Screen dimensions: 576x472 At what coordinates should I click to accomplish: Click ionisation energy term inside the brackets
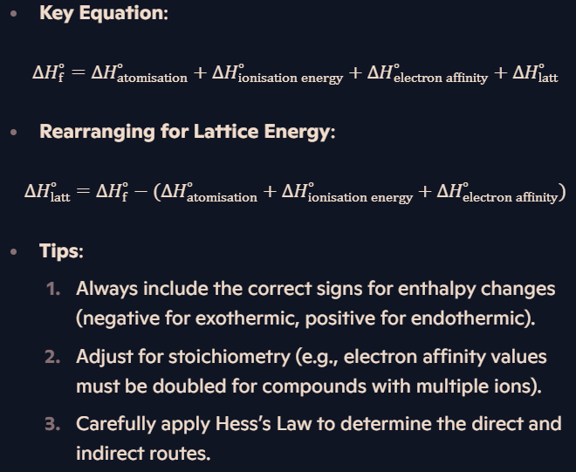[x=347, y=192]
